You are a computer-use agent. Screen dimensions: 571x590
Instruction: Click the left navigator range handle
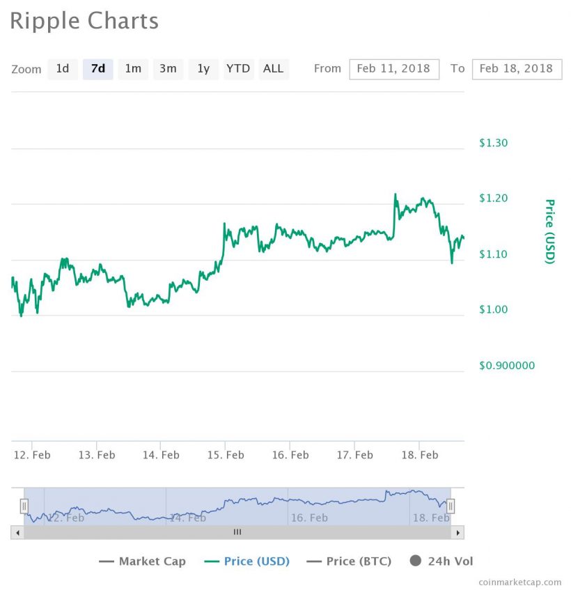24,506
